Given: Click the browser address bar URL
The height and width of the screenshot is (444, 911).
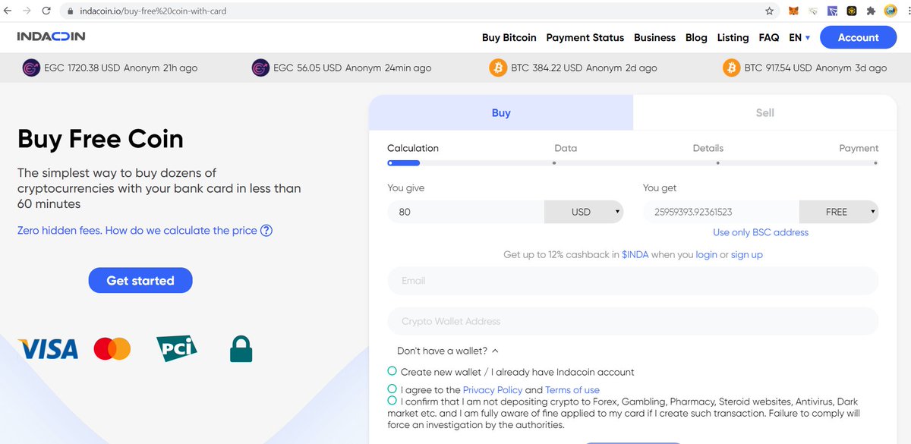Looking at the screenshot, I should pyautogui.click(x=153, y=11).
